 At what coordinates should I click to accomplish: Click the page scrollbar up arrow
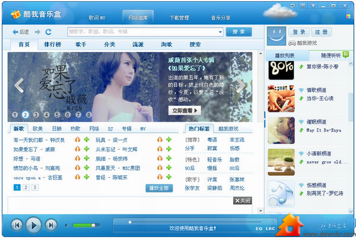click(x=260, y=53)
